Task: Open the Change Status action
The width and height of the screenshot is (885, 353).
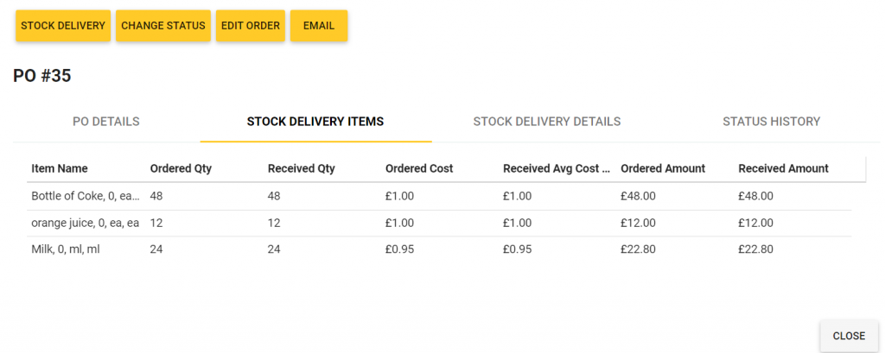Action: coord(163,26)
